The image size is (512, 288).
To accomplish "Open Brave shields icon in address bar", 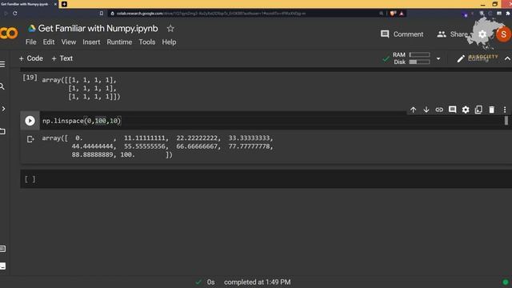I will [393, 14].
